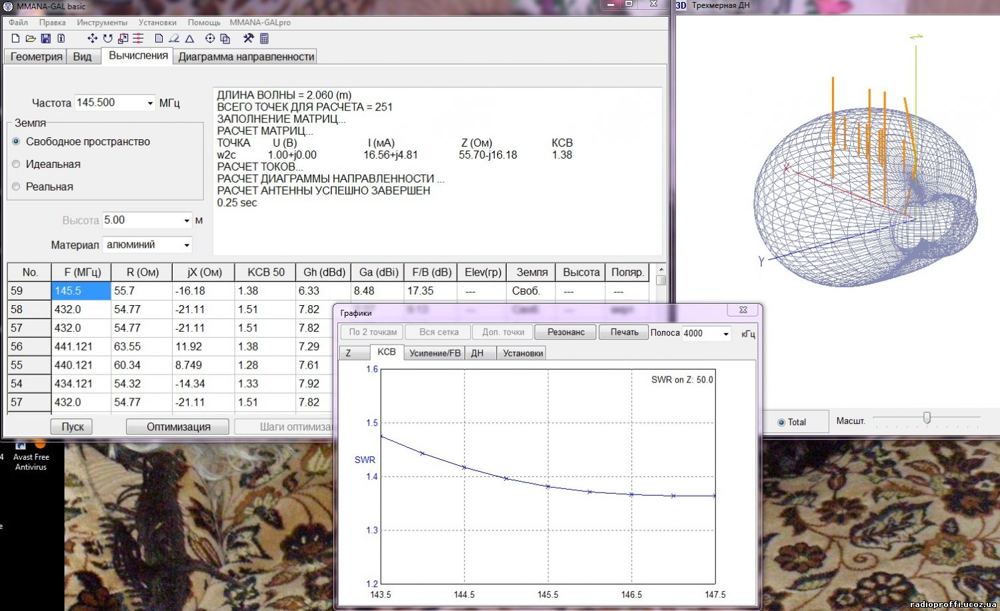The height and width of the screenshot is (611, 1000).
Task: Select Свободное пространство ground option
Action: click(x=17, y=141)
